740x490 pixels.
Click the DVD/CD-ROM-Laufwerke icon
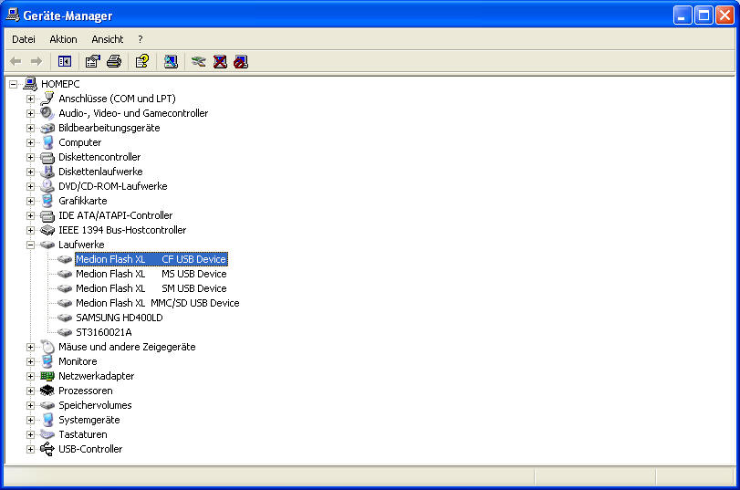pyautogui.click(x=47, y=186)
